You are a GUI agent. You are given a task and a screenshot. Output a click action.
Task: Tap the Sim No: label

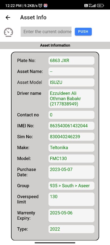25,137
